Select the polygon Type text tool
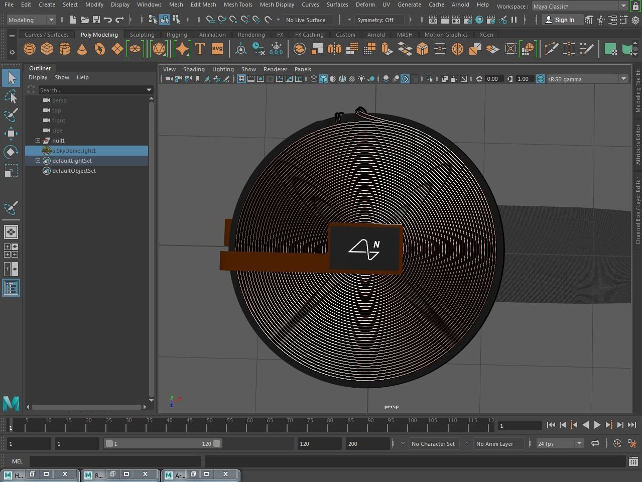The image size is (642, 482). coord(200,49)
